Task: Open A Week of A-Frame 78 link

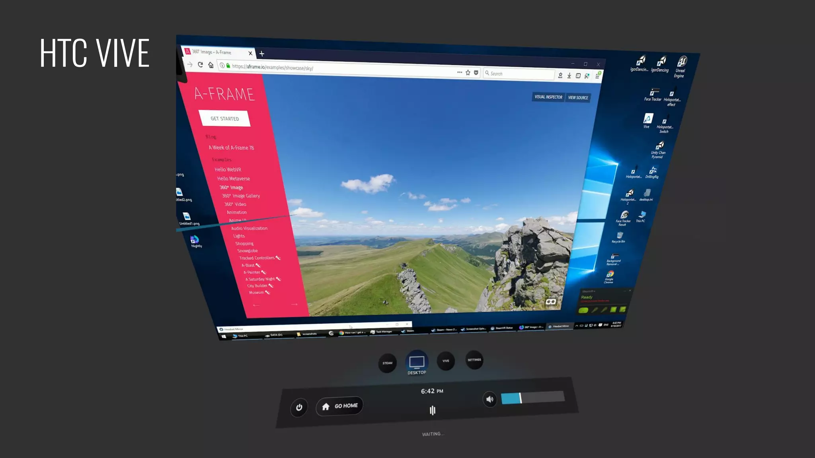Action: pyautogui.click(x=231, y=147)
